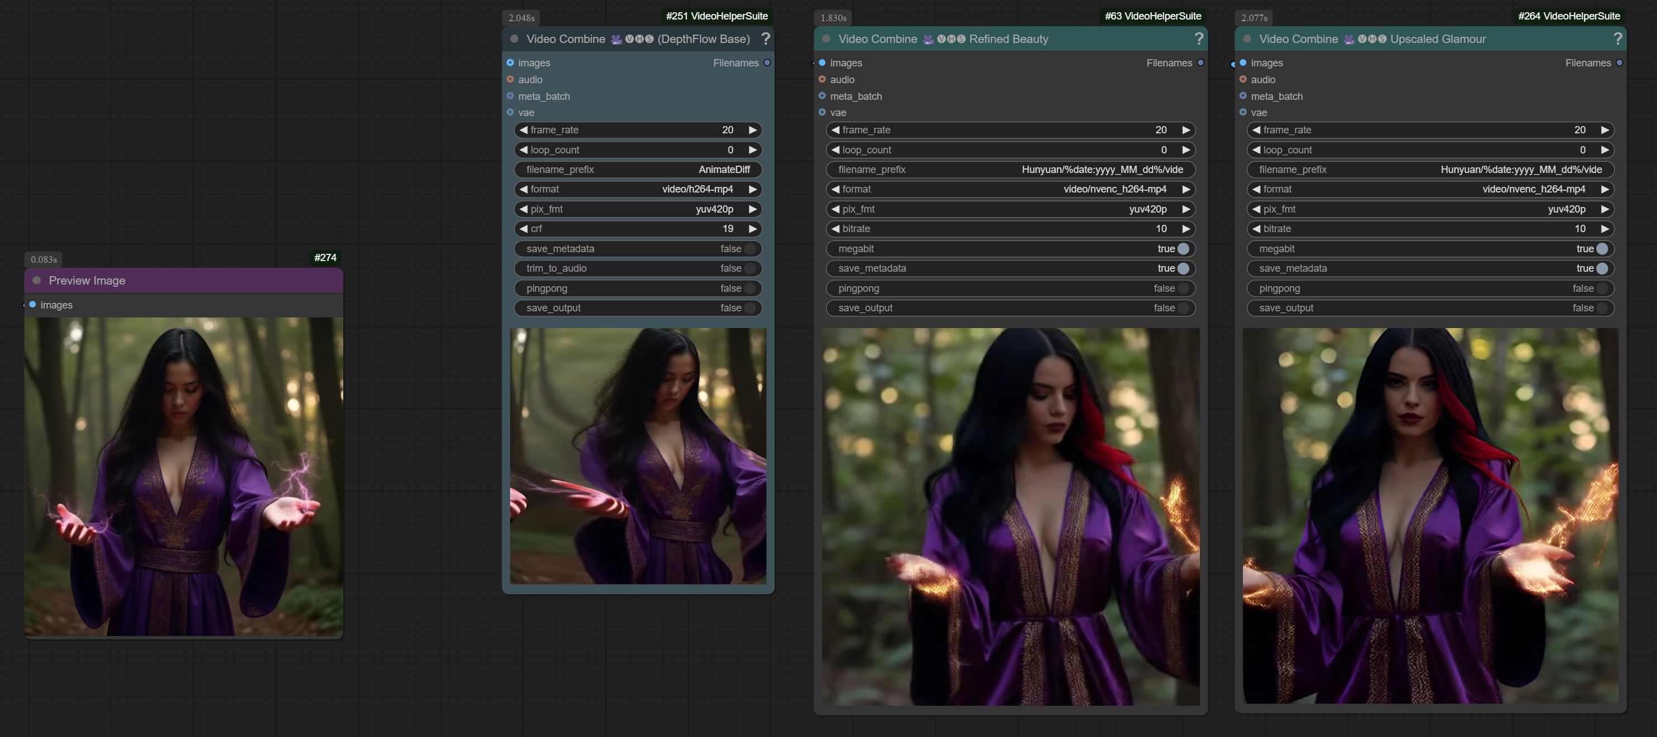Decrease crf value on DepthFlow Base node
The width and height of the screenshot is (1657, 737).
click(x=523, y=229)
